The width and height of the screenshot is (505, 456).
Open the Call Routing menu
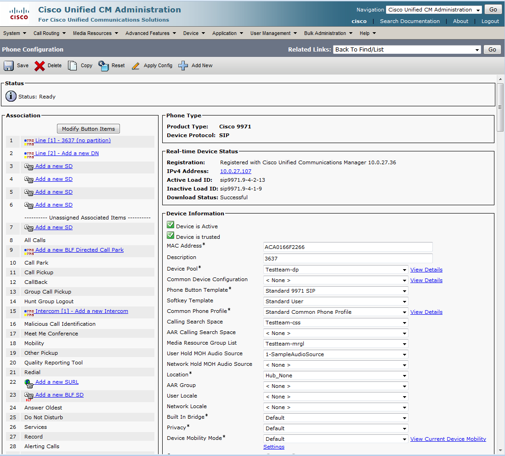[50, 33]
